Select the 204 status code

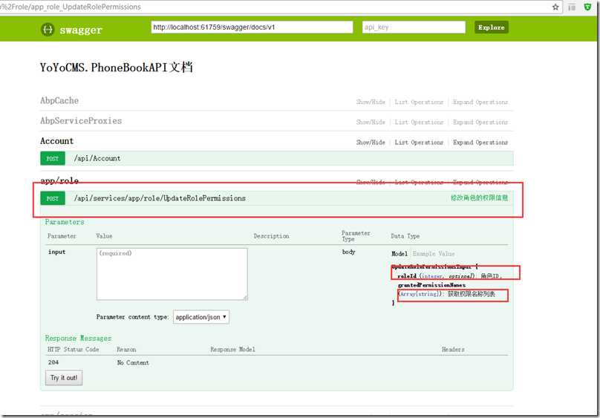53,362
